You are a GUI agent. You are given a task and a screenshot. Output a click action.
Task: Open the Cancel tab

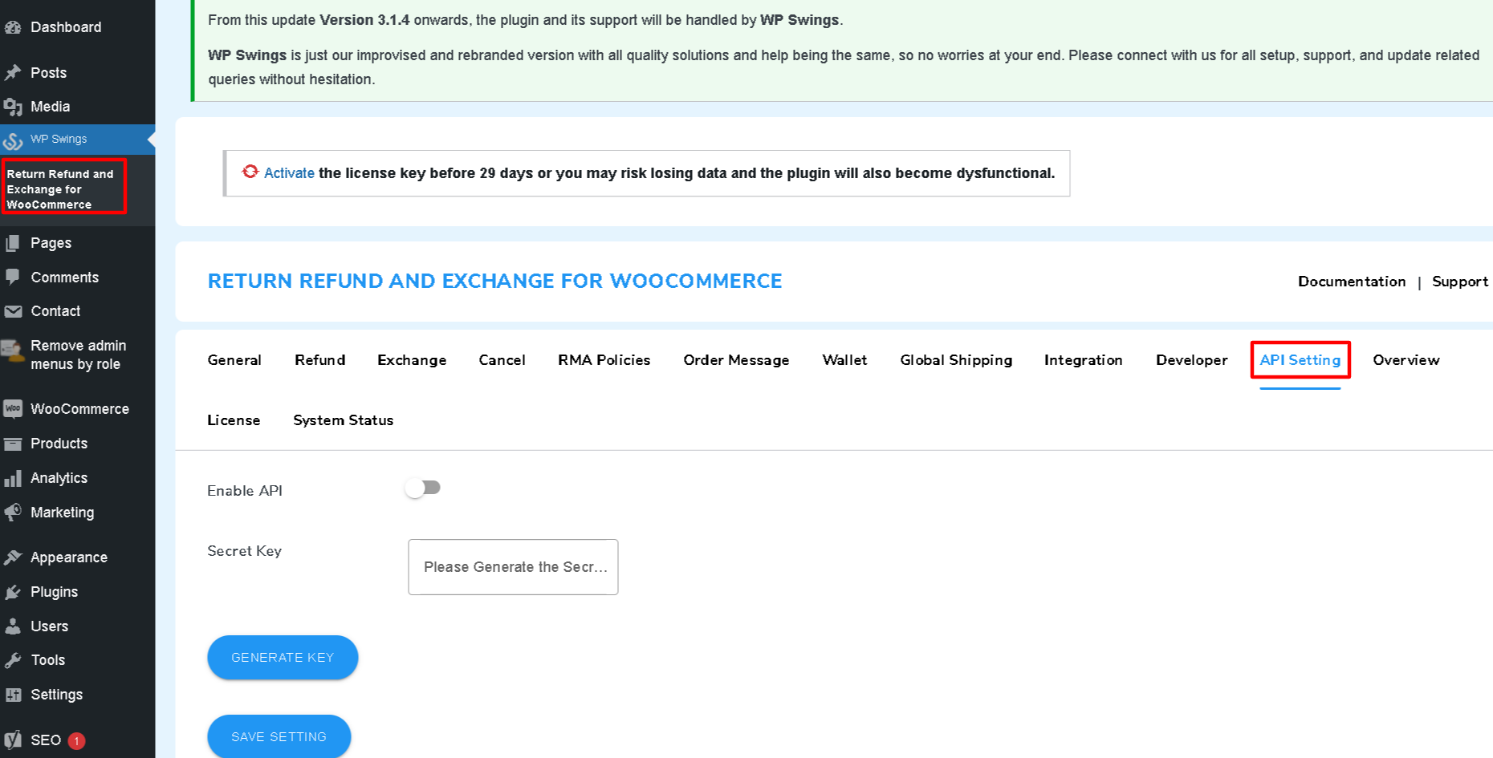coord(502,360)
